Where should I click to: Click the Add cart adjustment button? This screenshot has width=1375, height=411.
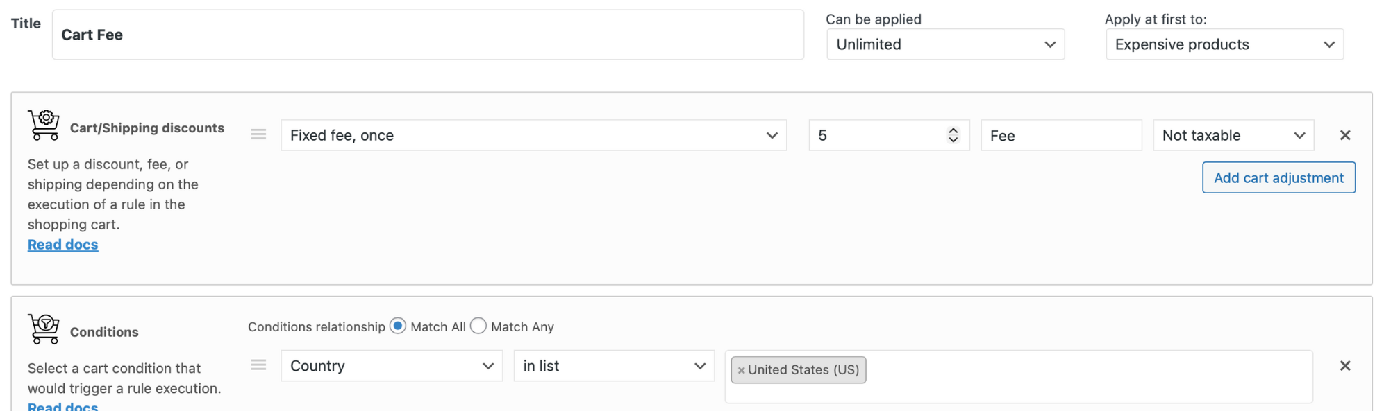[x=1278, y=177]
